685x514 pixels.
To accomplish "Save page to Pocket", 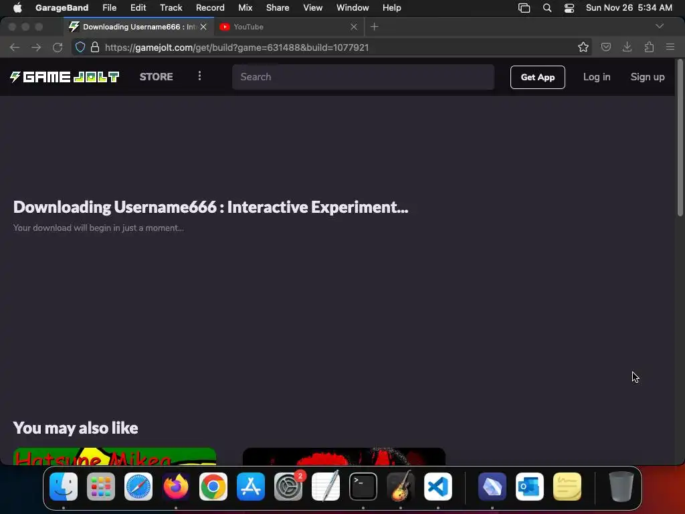I will point(606,48).
